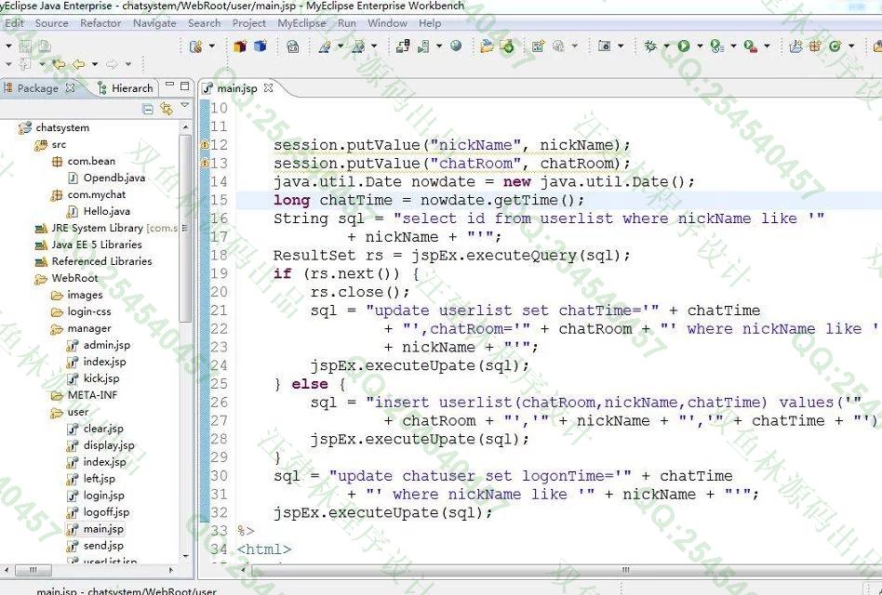Click the New wizard icon in toolbar
882x595 pixels.
point(195,46)
